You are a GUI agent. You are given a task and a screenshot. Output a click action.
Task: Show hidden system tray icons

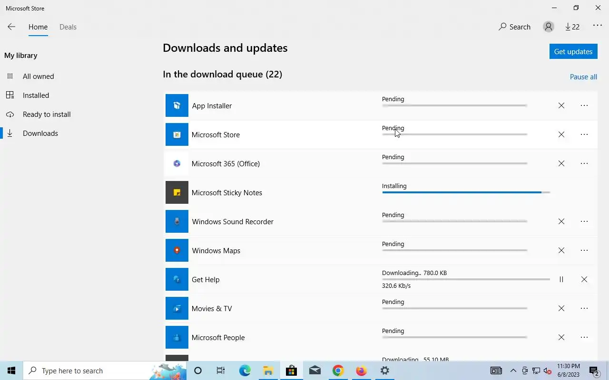513,371
